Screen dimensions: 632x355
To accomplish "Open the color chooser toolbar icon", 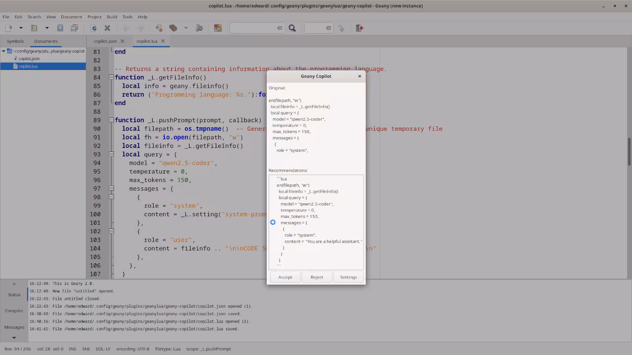I will pos(218,28).
